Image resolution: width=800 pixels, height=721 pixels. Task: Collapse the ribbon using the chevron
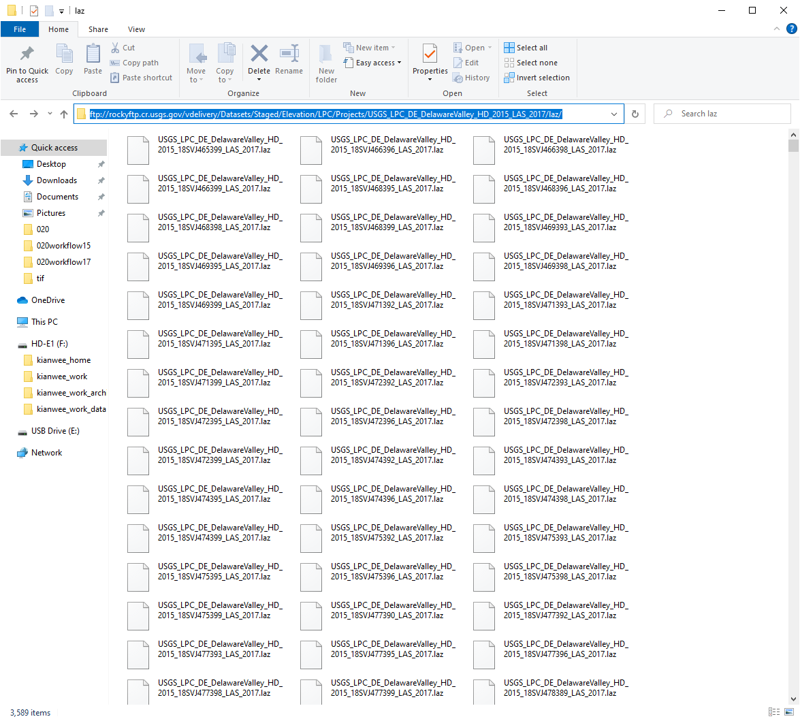(777, 29)
